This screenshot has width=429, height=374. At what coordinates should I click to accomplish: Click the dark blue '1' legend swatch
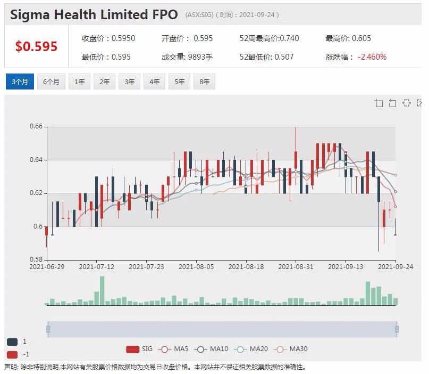(12, 342)
